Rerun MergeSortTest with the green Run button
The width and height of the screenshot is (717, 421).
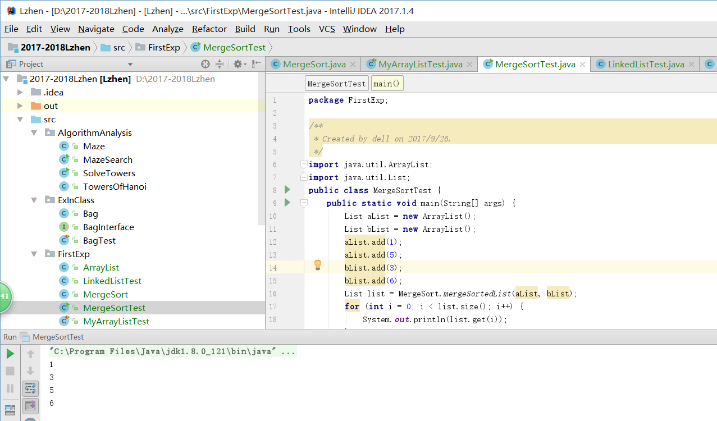click(10, 354)
